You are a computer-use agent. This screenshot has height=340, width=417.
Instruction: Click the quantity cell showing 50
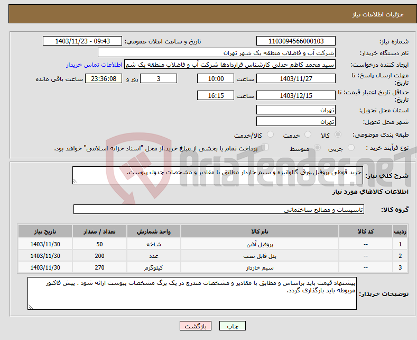coord(99,244)
